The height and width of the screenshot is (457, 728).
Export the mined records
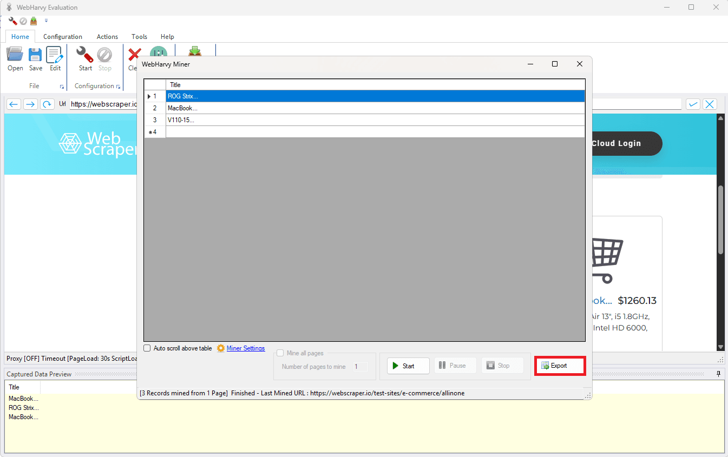(x=560, y=366)
